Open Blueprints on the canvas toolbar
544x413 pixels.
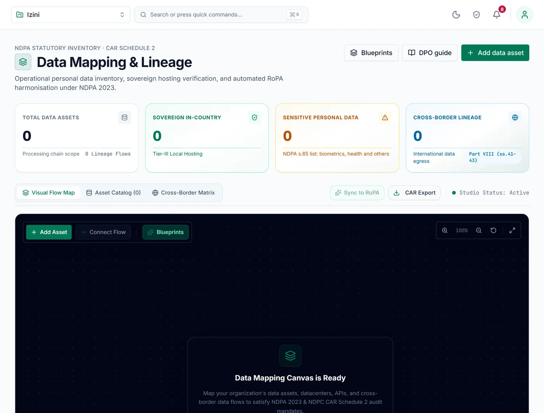pyautogui.click(x=166, y=232)
